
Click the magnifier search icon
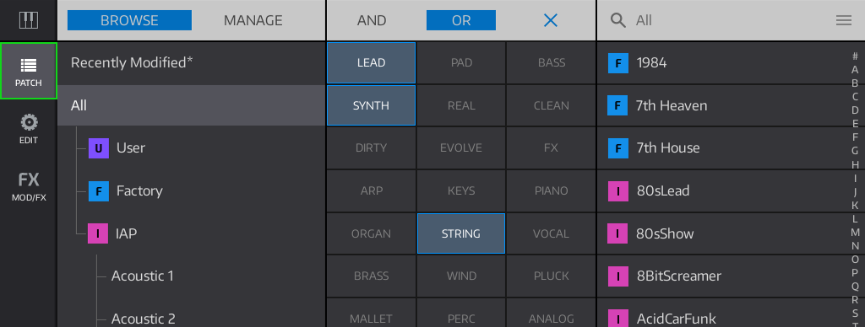617,20
